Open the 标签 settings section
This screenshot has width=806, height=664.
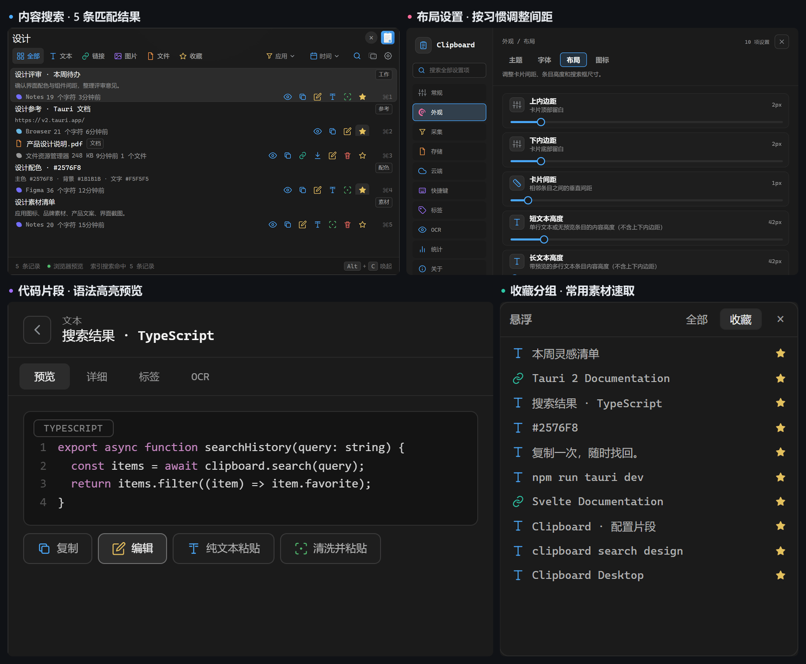coord(449,210)
